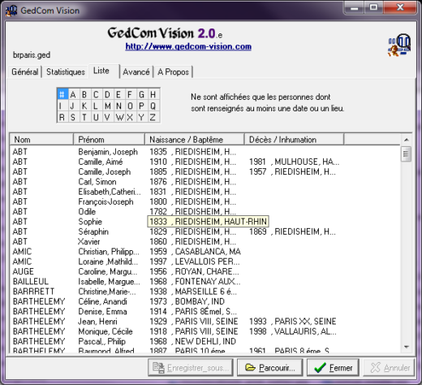Select the ABT Odile row
The image size is (422, 385).
205,212
